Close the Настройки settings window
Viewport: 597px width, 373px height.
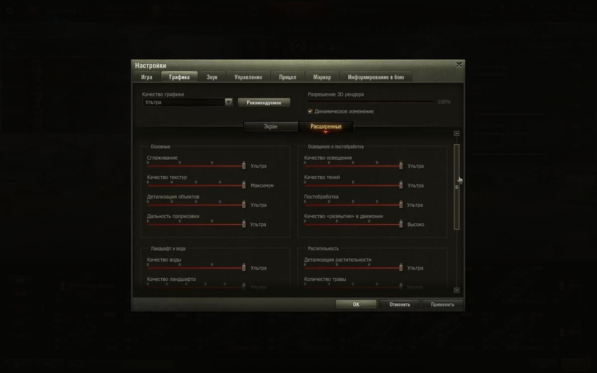[x=459, y=65]
